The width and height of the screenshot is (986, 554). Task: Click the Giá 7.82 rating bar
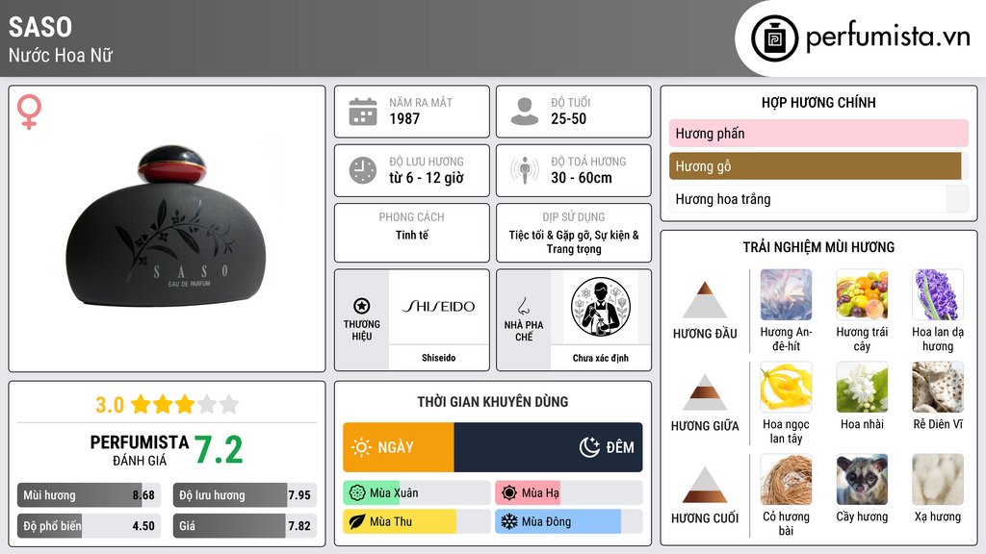tap(246, 526)
